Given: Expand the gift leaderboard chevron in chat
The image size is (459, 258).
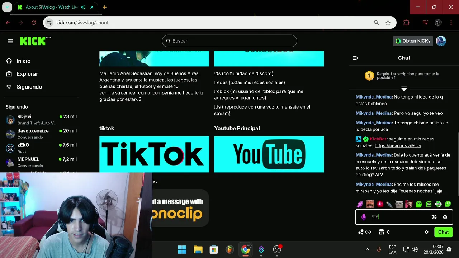Looking at the screenshot, I should pos(404,89).
